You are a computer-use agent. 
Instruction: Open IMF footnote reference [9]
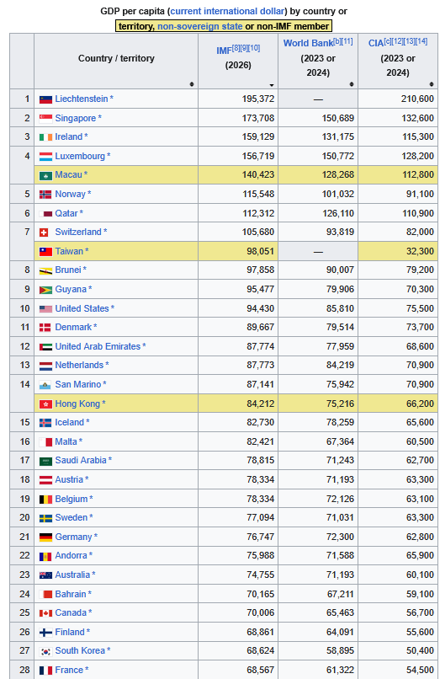coord(245,48)
